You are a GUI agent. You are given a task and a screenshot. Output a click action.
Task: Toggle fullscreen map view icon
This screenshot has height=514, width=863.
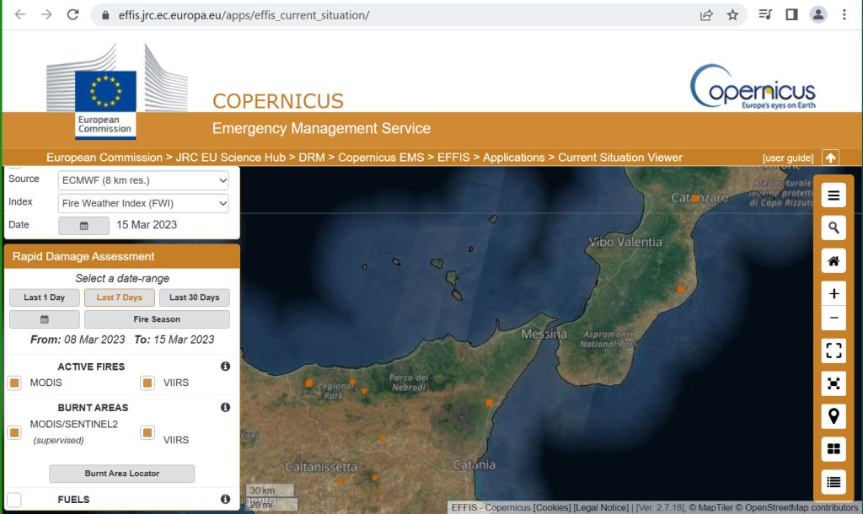point(834,351)
